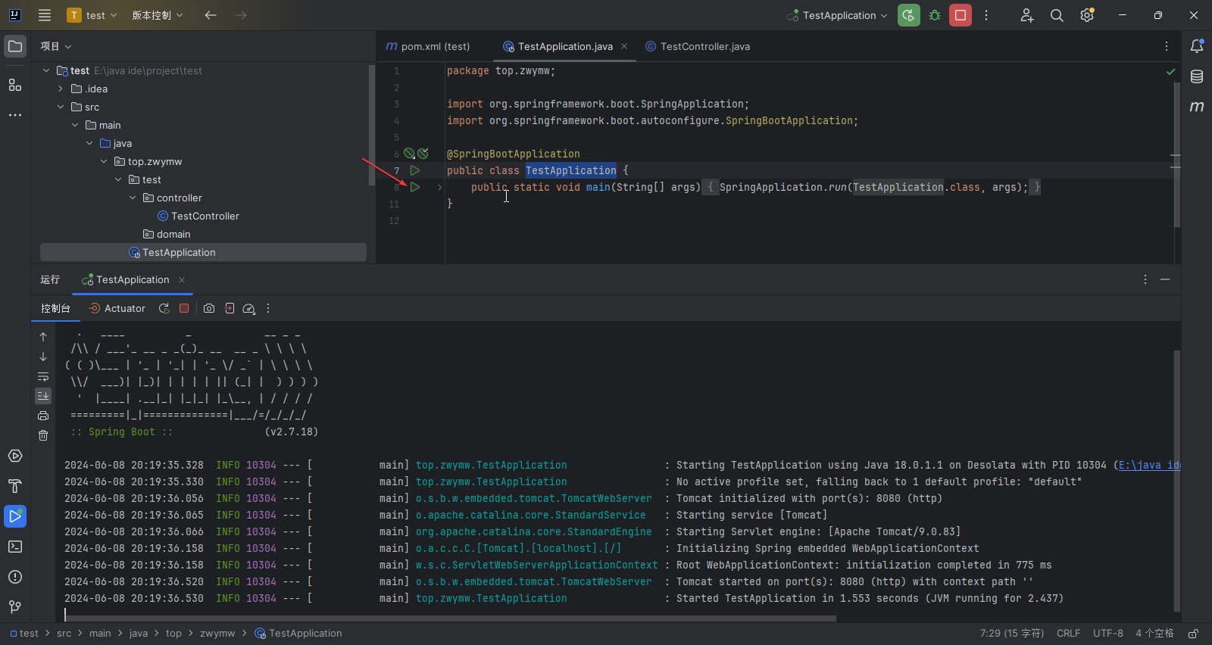Expand the folded main method body
Image resolution: width=1212 pixels, height=645 pixels.
tap(439, 187)
